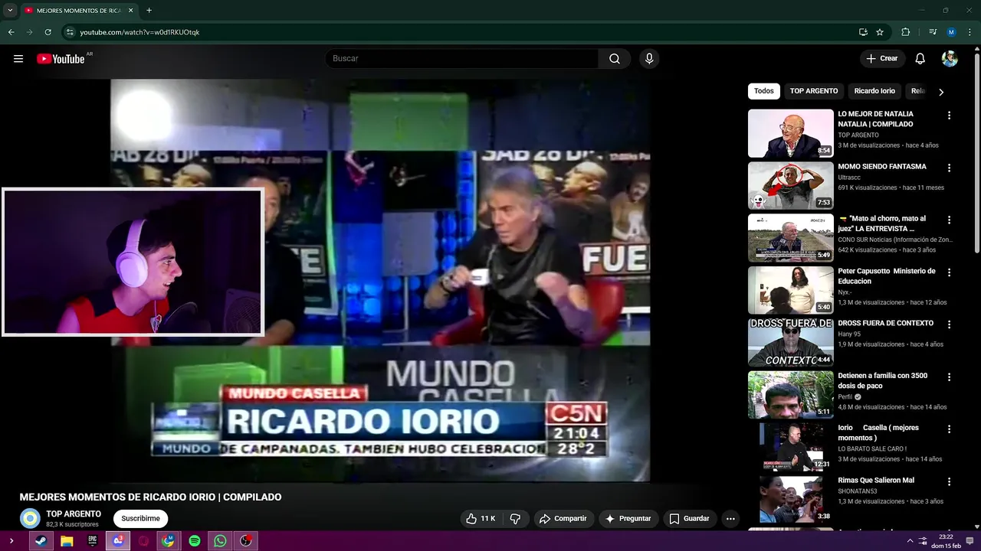Click the Crear button

click(x=882, y=59)
